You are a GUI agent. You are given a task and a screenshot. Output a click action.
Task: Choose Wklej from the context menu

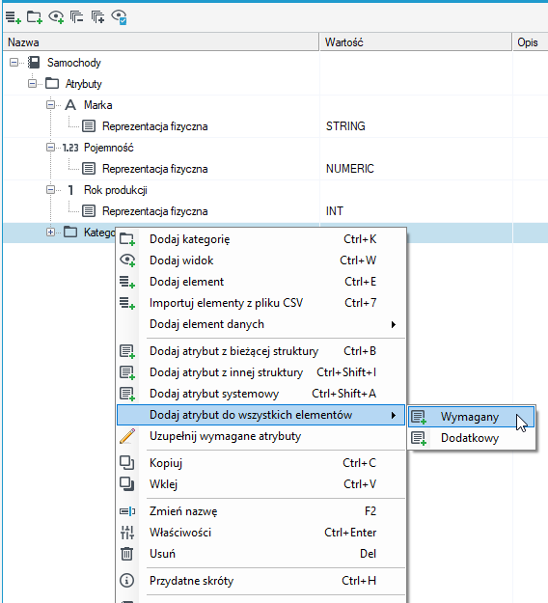click(x=261, y=483)
